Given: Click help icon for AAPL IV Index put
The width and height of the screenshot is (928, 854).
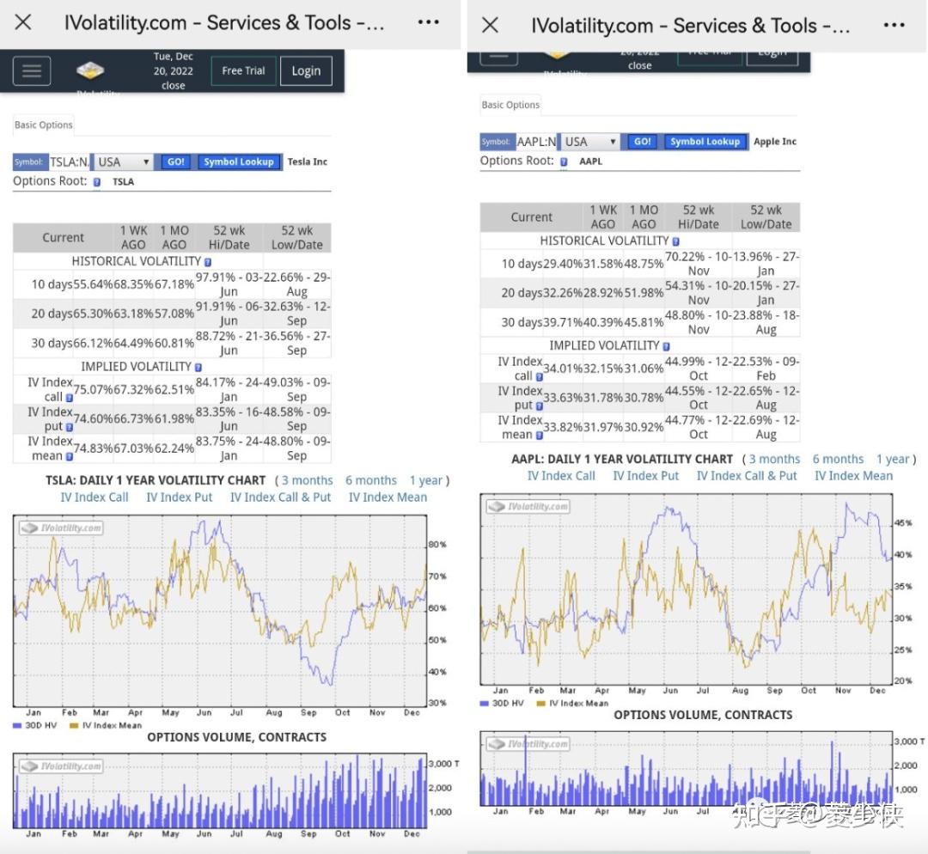Looking at the screenshot, I should pos(539,406).
